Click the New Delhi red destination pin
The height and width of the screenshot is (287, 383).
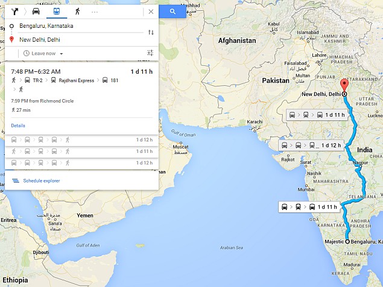pyautogui.click(x=344, y=85)
